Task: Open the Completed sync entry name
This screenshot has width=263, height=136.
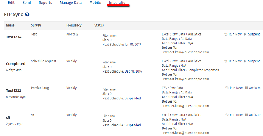Action: [16, 64]
